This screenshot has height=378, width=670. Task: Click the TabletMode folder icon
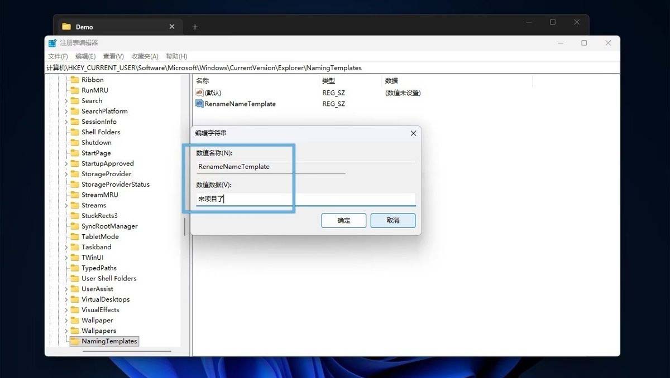[74, 237]
